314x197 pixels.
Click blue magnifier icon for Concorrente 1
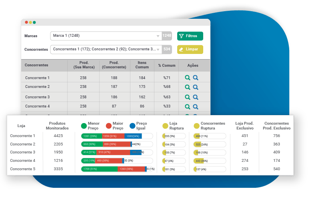tap(196, 78)
